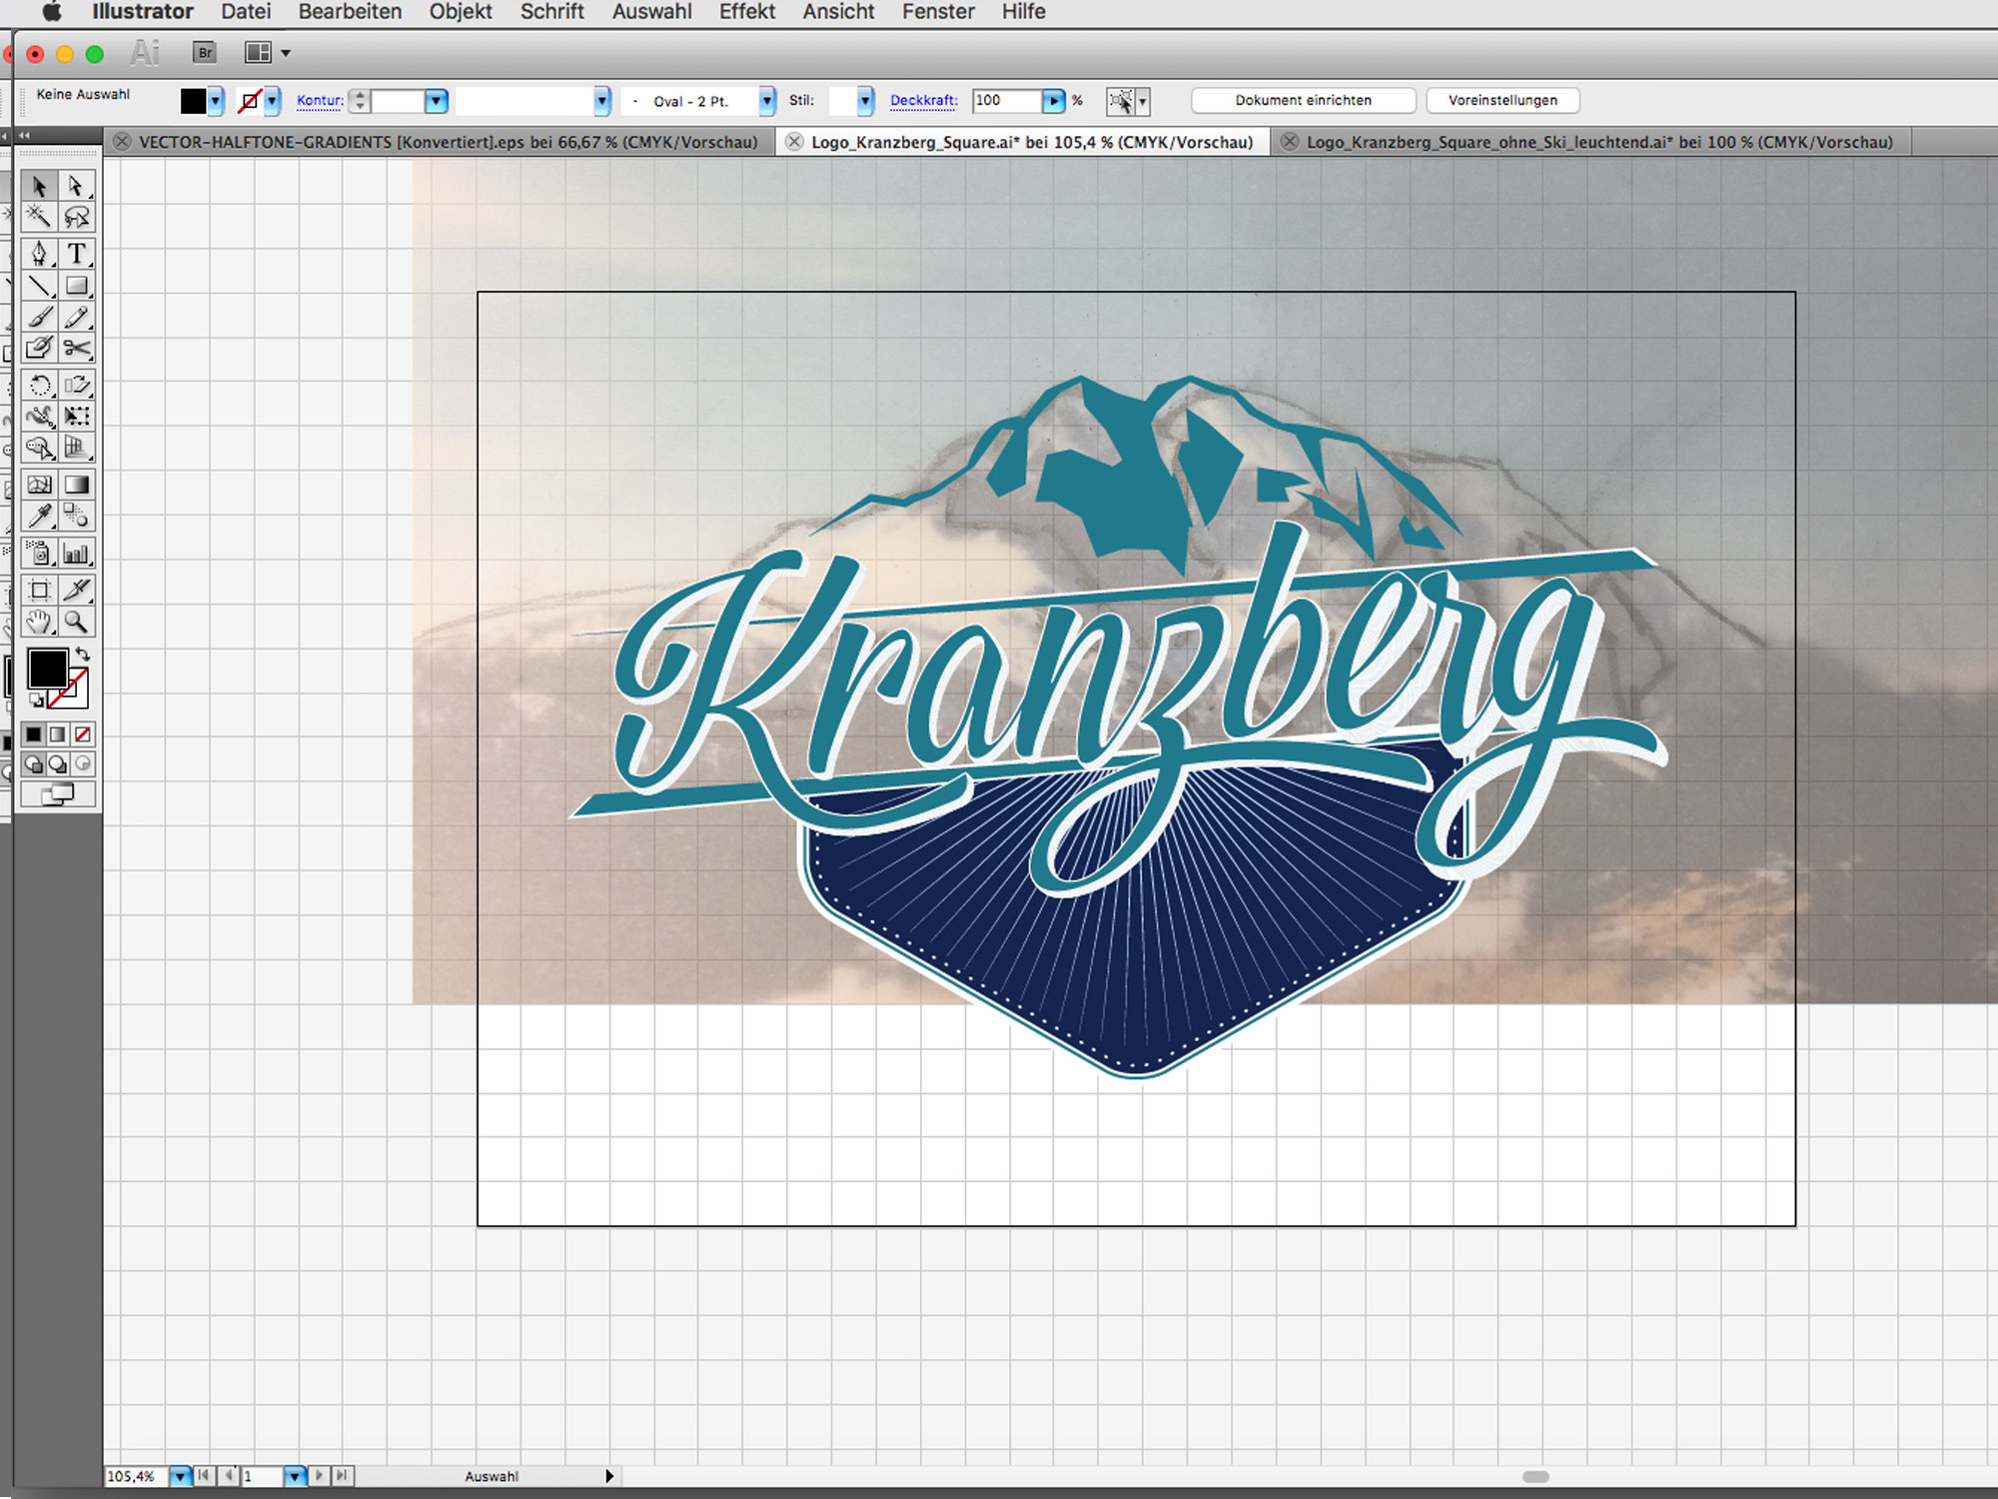This screenshot has height=1499, width=1998.
Task: Open the Ansicht menu
Action: pos(838,12)
